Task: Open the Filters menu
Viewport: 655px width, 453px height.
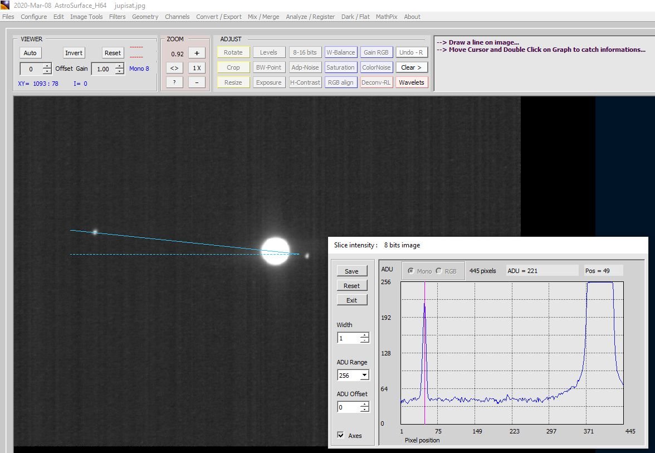Action: click(118, 17)
